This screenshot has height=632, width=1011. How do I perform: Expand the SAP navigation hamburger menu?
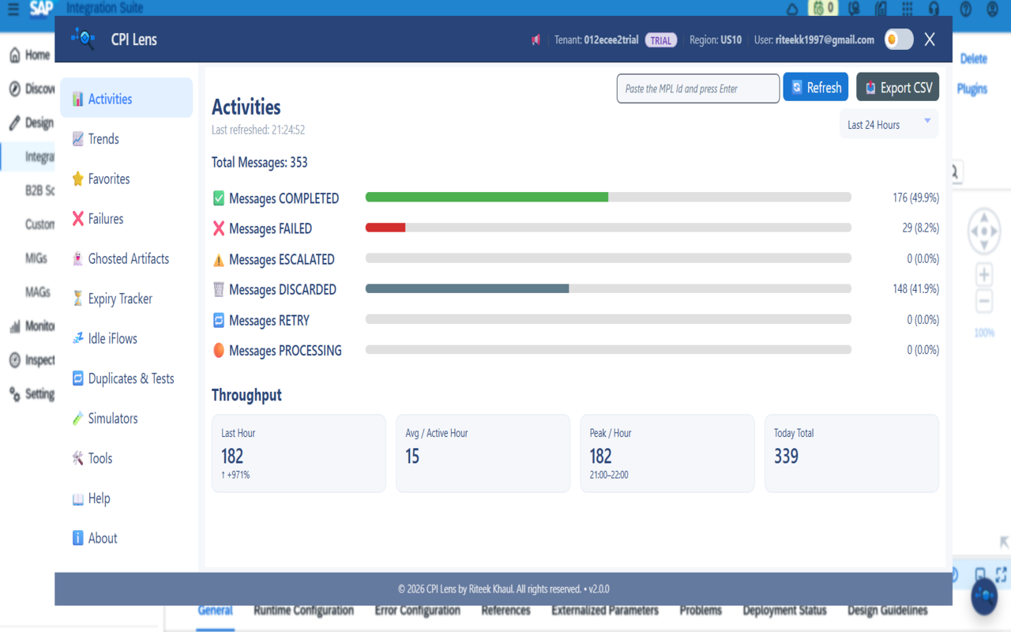(12, 9)
